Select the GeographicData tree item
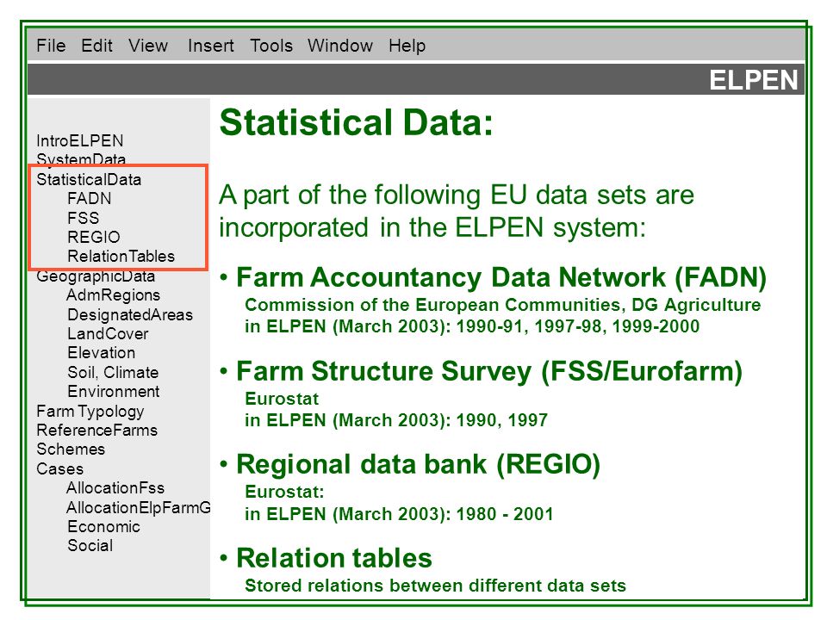The image size is (827, 620). (96, 276)
